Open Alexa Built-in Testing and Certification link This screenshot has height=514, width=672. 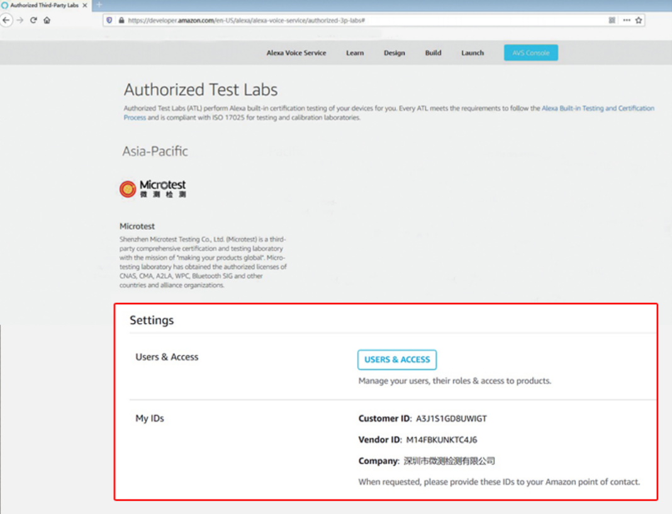click(x=598, y=108)
